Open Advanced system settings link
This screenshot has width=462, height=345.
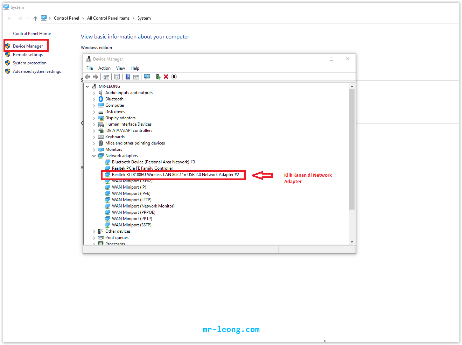click(x=37, y=71)
